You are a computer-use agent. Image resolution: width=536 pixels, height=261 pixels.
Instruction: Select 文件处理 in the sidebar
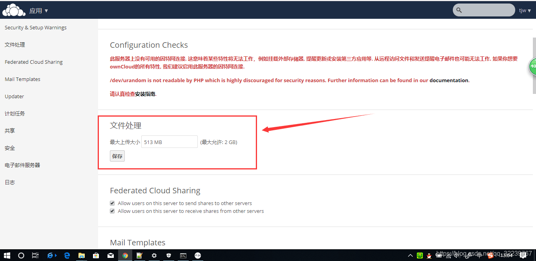tap(15, 45)
